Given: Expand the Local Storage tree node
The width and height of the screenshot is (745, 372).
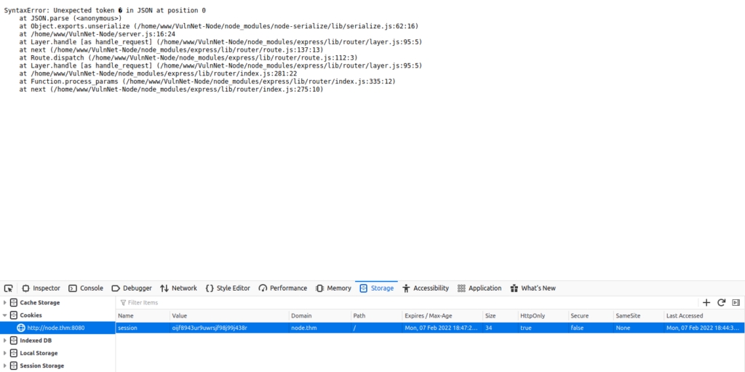Looking at the screenshot, I should 5,354.
